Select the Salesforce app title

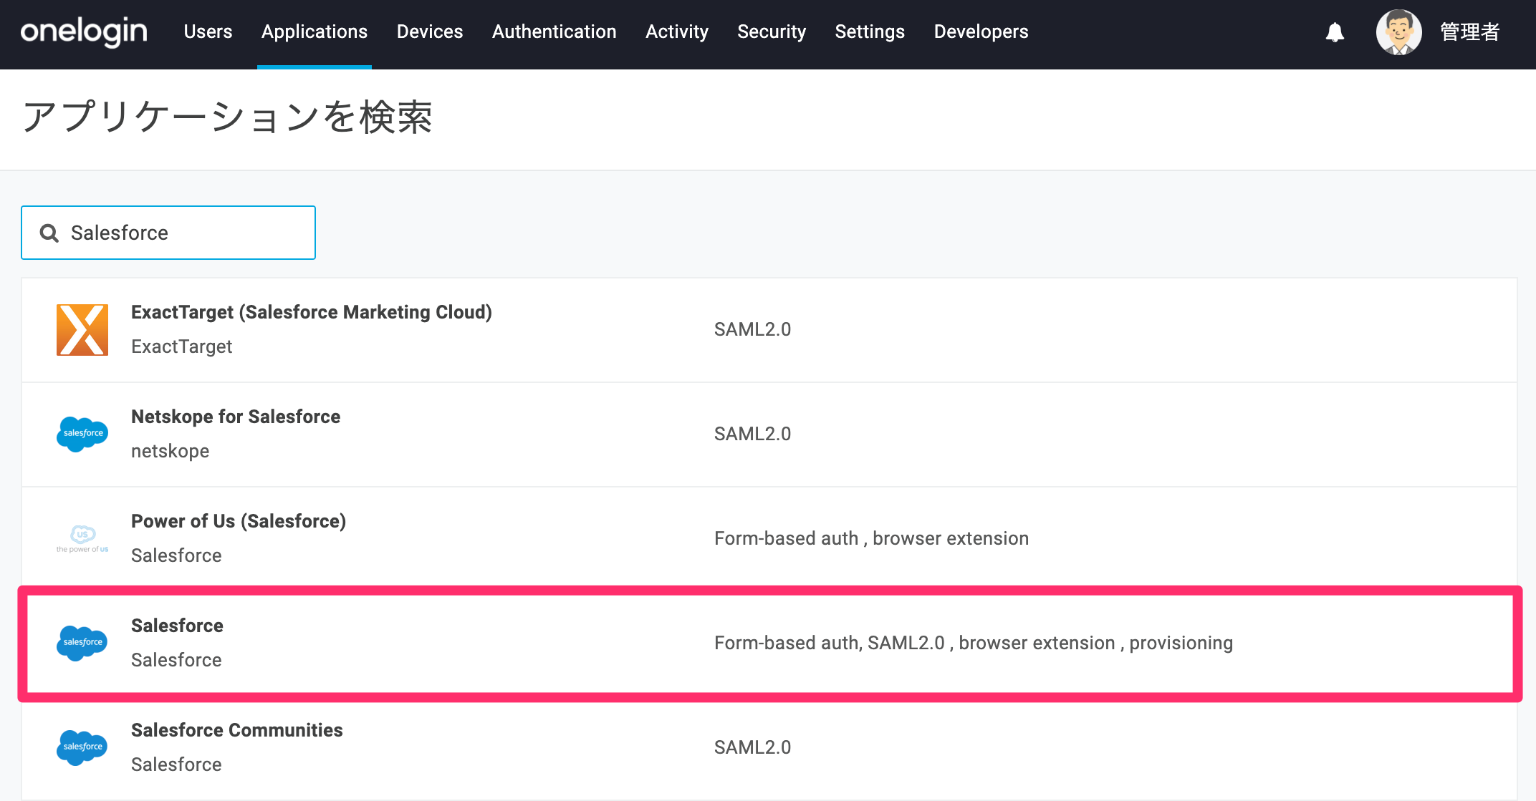177,626
